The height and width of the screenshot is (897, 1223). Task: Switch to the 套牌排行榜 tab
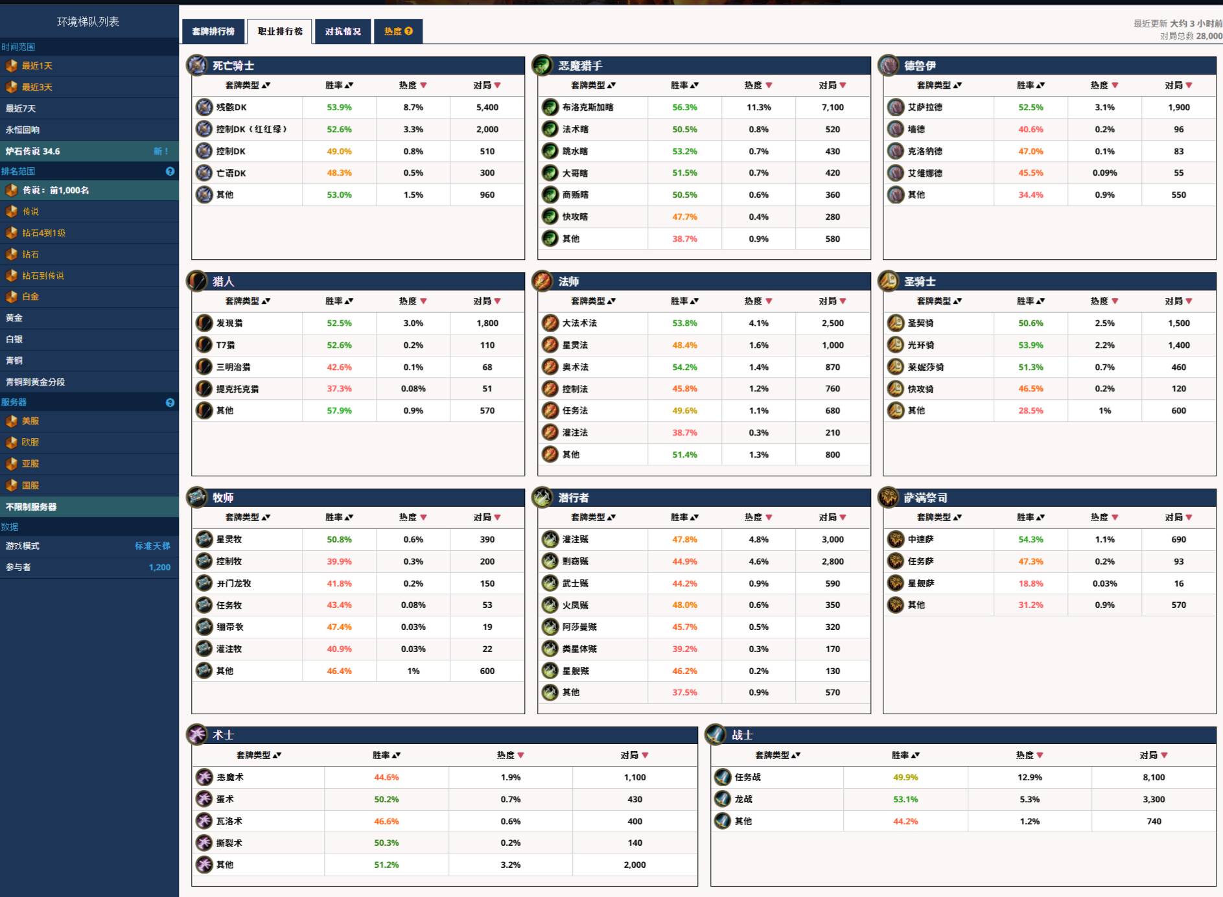213,31
